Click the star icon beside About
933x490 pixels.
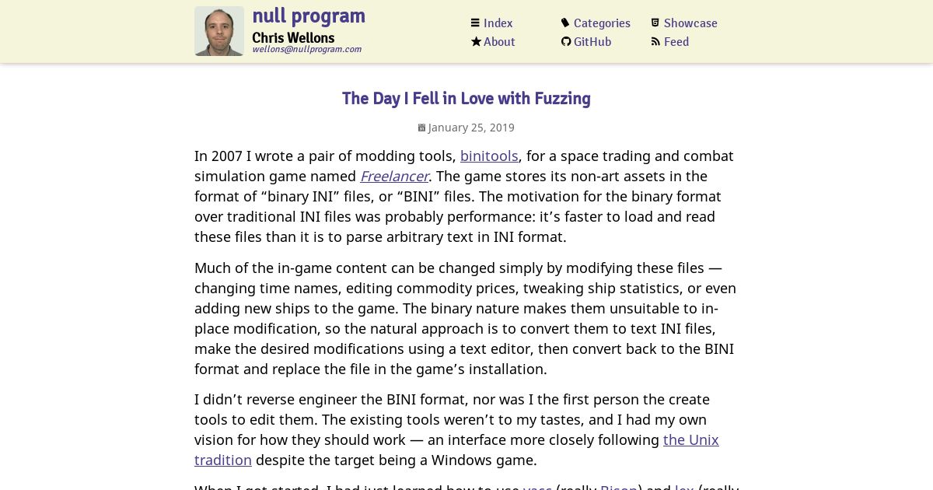(476, 42)
